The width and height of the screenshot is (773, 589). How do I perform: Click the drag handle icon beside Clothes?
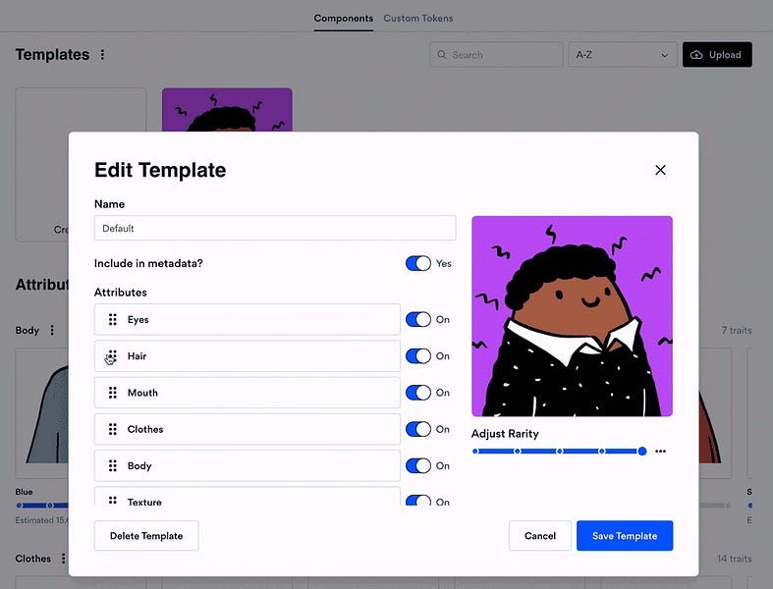113,429
